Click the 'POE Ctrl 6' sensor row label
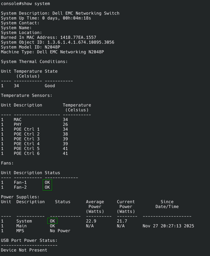Viewport: 210px width, 256px height. (x=26, y=153)
